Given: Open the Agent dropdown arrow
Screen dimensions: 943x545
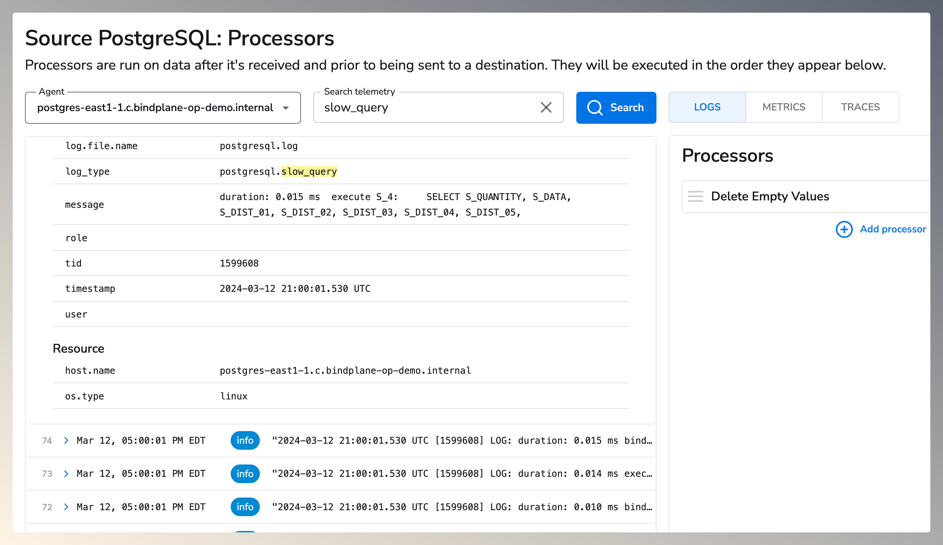Looking at the screenshot, I should [286, 108].
